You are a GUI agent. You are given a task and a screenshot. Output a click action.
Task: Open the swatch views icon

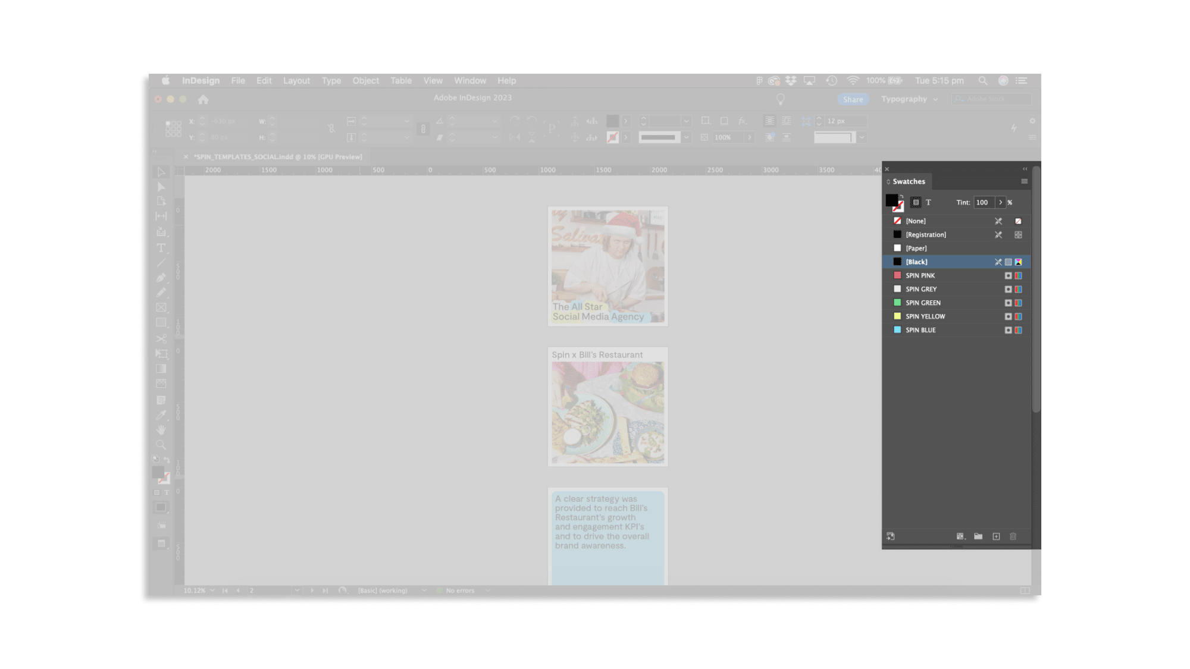click(960, 536)
